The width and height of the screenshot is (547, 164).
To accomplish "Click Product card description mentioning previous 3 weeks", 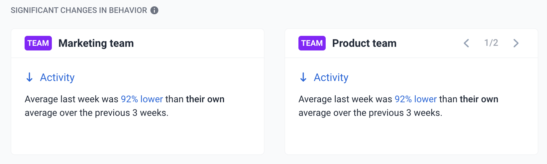I will tap(398, 106).
